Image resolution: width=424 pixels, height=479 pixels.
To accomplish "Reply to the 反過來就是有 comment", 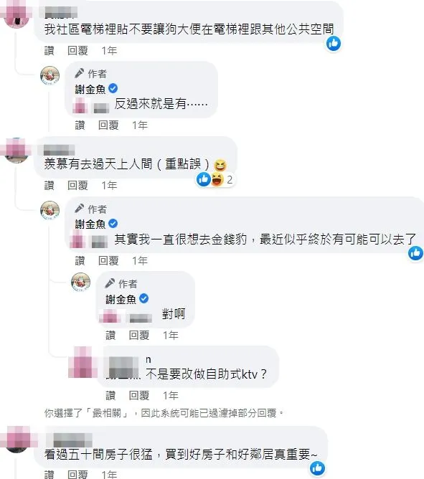I will [108, 125].
